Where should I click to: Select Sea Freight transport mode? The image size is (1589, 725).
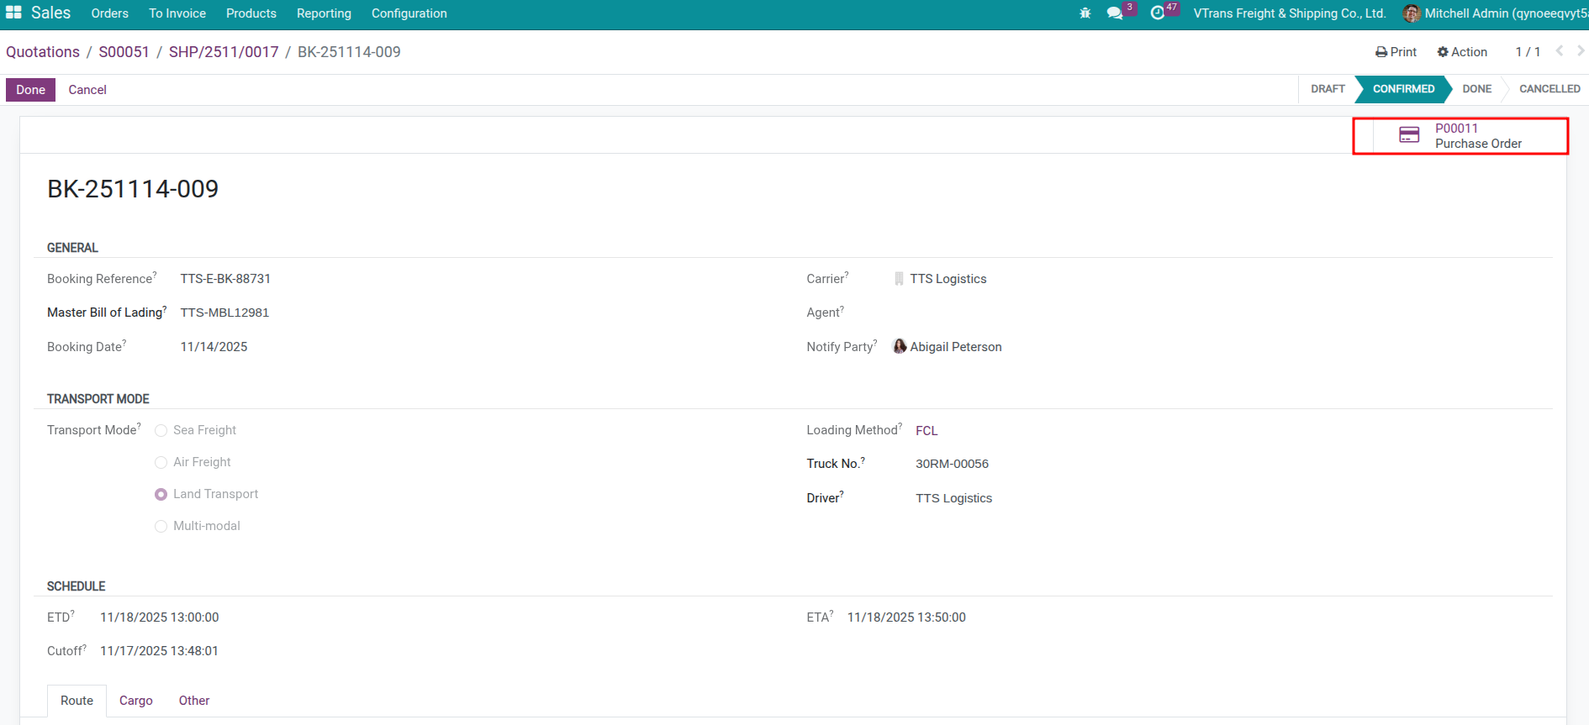tap(161, 431)
